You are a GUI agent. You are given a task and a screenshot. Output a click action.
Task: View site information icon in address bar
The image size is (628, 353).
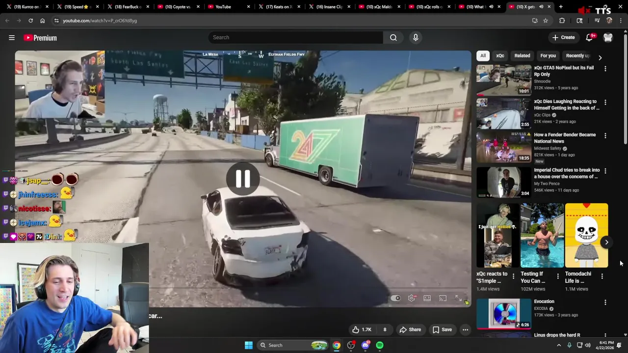pos(56,21)
